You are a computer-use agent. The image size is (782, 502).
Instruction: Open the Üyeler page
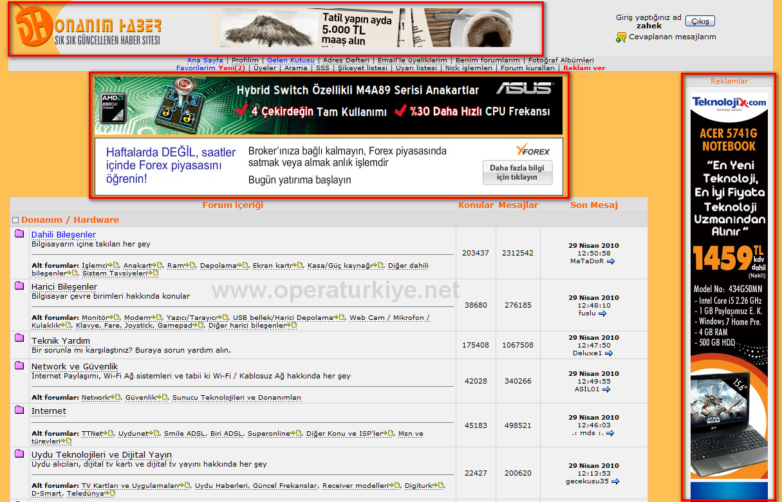pyautogui.click(x=265, y=68)
